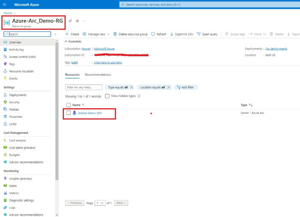Viewport: 300px width, 217px height.
Task: Click the 'Click here to add tags' link
Action: 108,63
